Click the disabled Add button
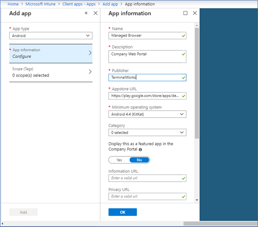Viewport: 258px width, 227px height. tap(23, 212)
